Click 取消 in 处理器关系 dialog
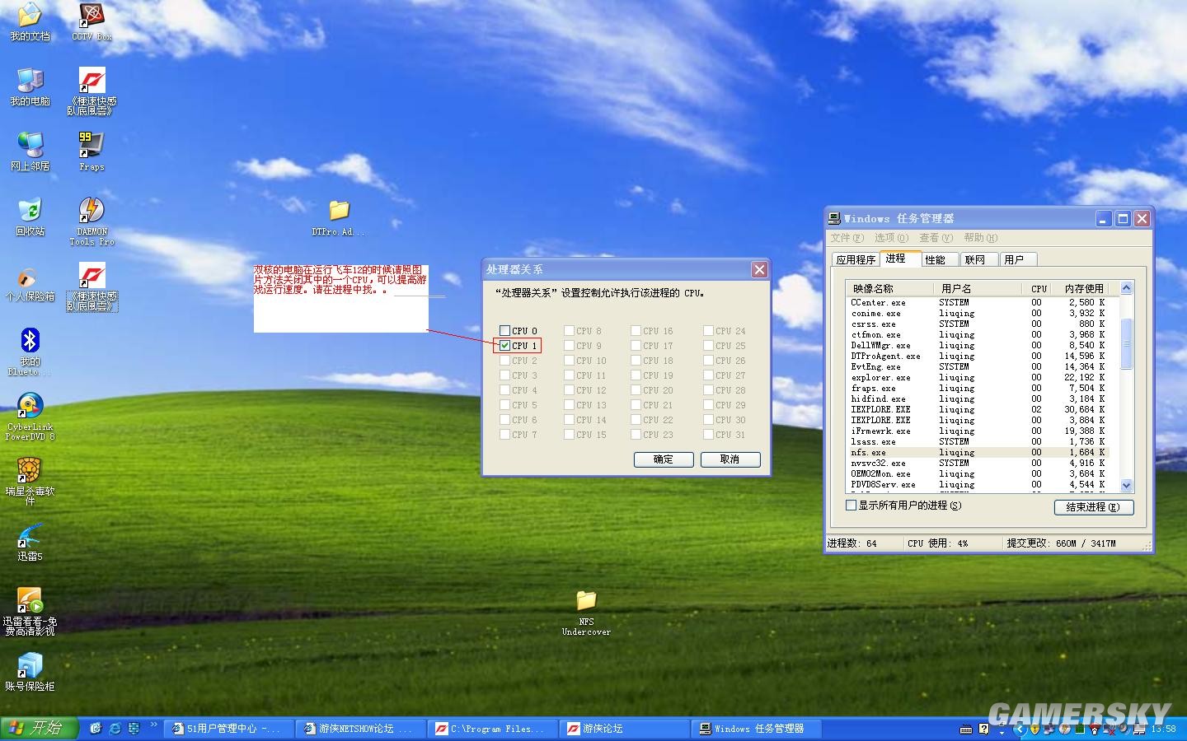 tap(730, 459)
